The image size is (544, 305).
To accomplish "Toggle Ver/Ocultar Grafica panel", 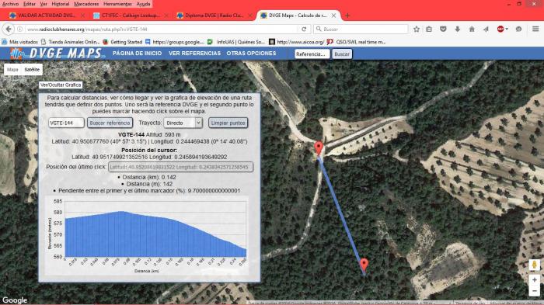I will 61,85.
